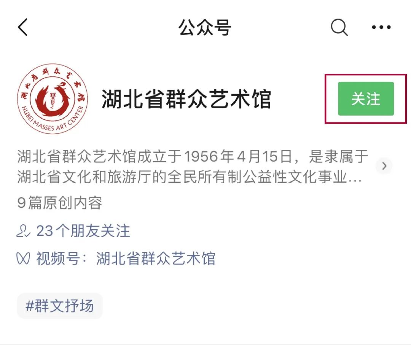Click the phoenix emblem in logo center
This screenshot has width=411, height=346.
click(x=53, y=99)
